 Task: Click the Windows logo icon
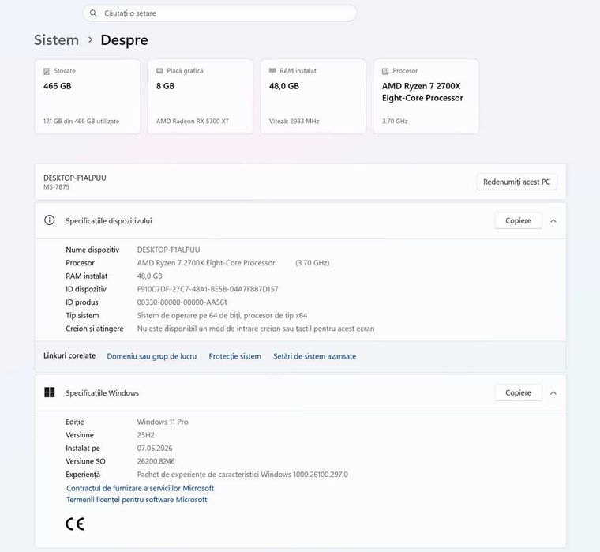click(x=50, y=392)
